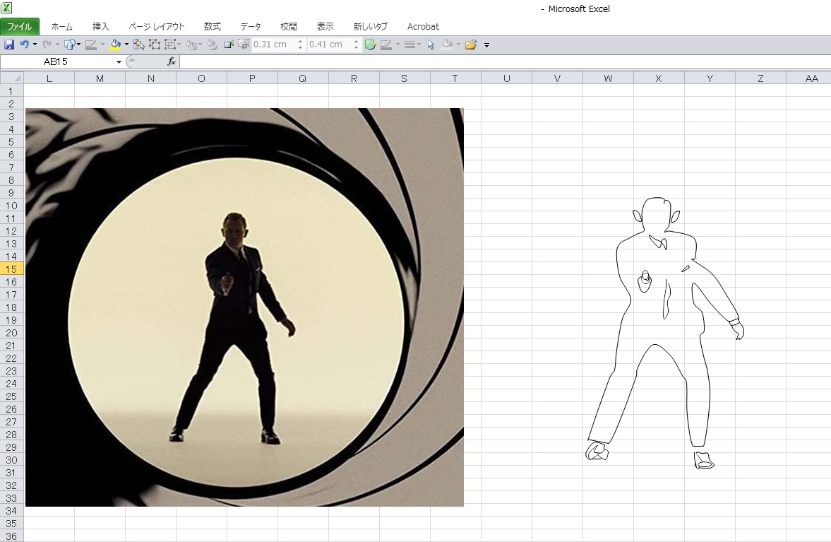
Task: Click the greyed Rotate objects icon
Action: (x=191, y=45)
